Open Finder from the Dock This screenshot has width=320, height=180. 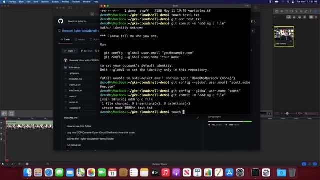pyautogui.click(x=27, y=173)
